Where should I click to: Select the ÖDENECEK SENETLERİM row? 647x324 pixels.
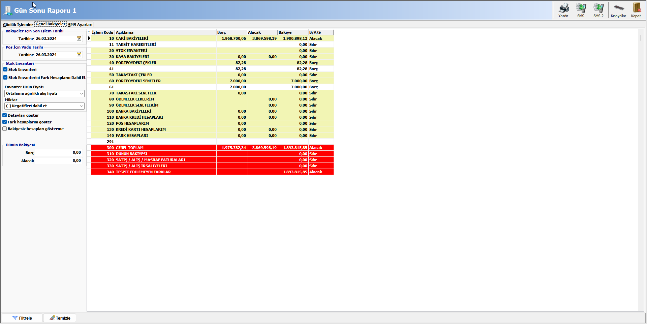click(212, 105)
